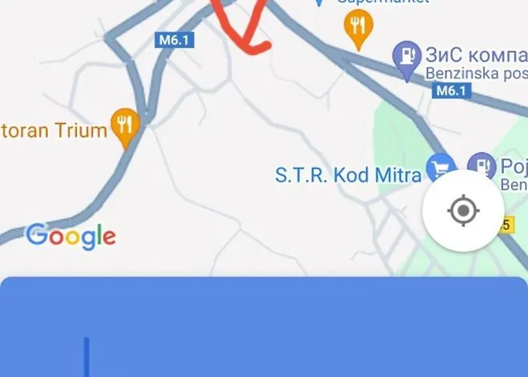Select the yellow road number 5 badge
The height and width of the screenshot is (377, 528).
508,225
